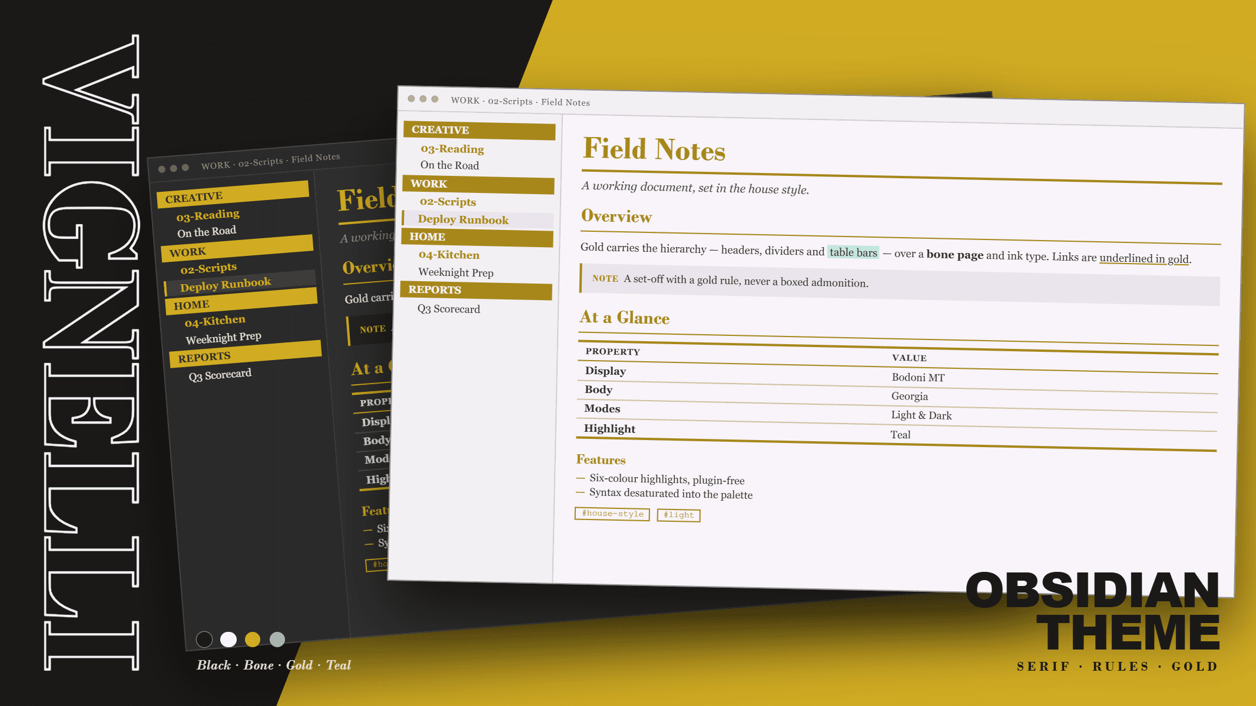1256x706 pixels.
Task: Collapse the WORK section in the light window
Action: [x=478, y=185]
